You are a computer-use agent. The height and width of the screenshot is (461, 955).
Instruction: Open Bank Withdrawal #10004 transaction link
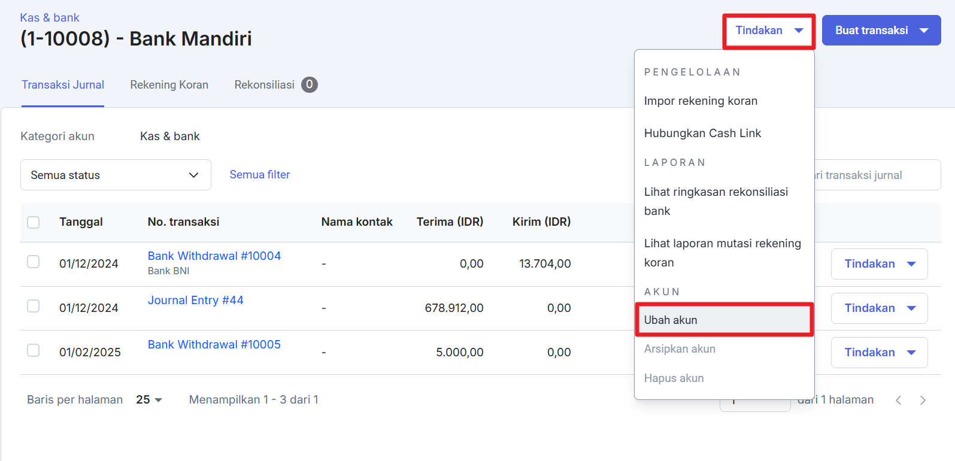pos(214,256)
